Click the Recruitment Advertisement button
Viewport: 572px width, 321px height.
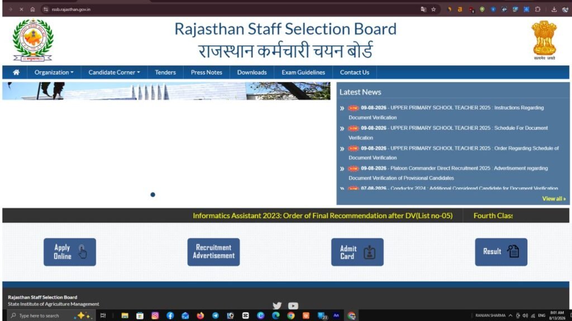point(213,252)
